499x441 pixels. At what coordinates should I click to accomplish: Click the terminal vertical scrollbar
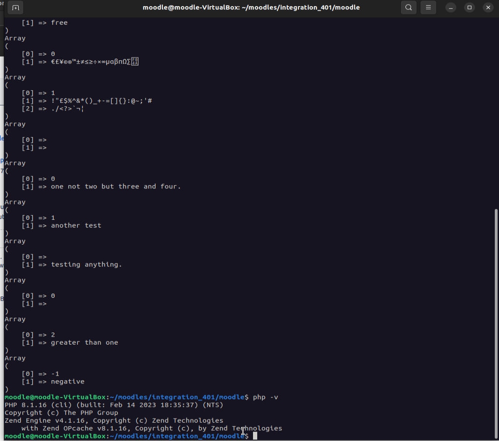[x=496, y=323]
